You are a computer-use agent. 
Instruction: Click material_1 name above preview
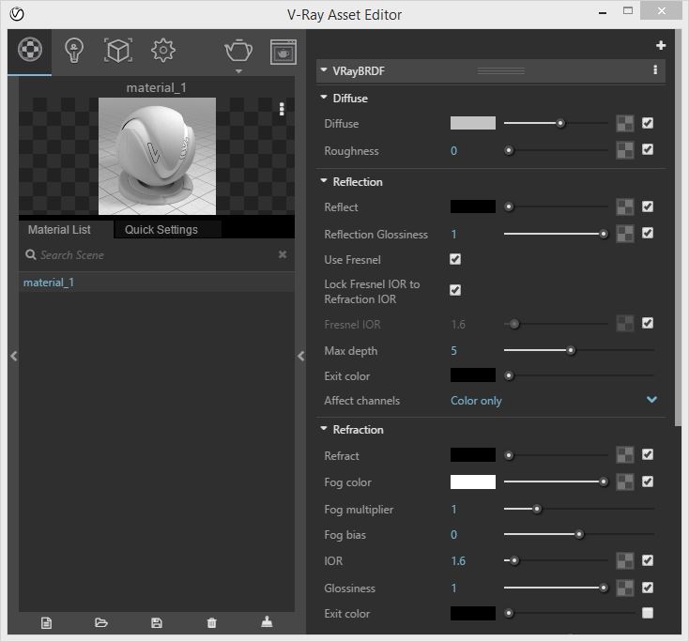157,88
